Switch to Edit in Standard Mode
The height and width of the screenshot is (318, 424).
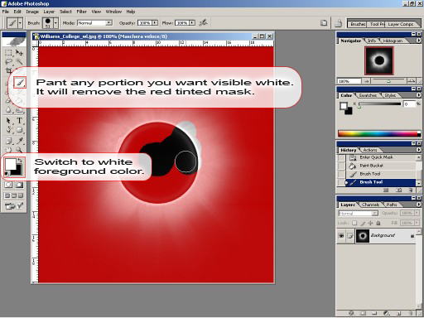(8, 185)
